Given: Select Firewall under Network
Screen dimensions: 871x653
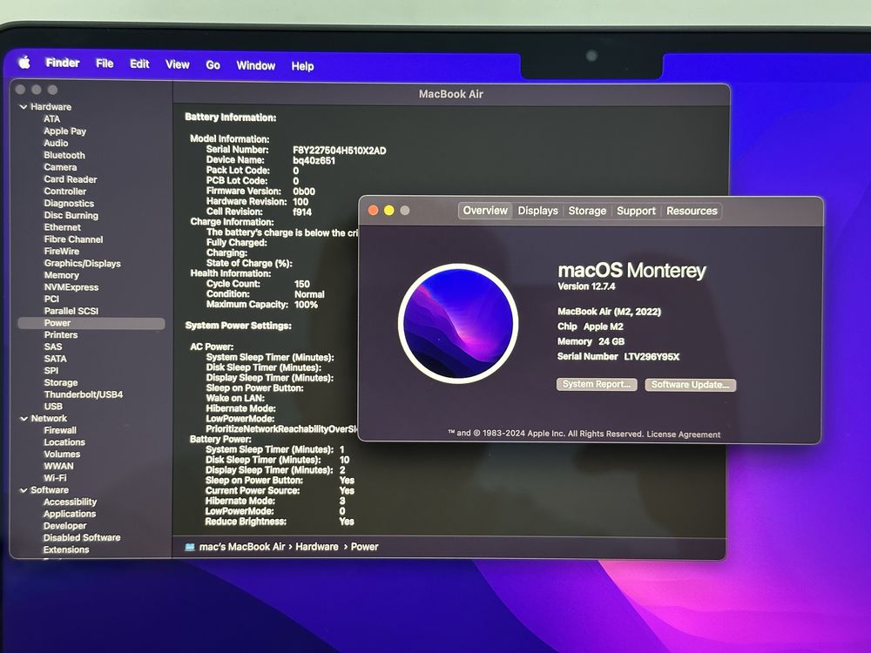Looking at the screenshot, I should (60, 430).
